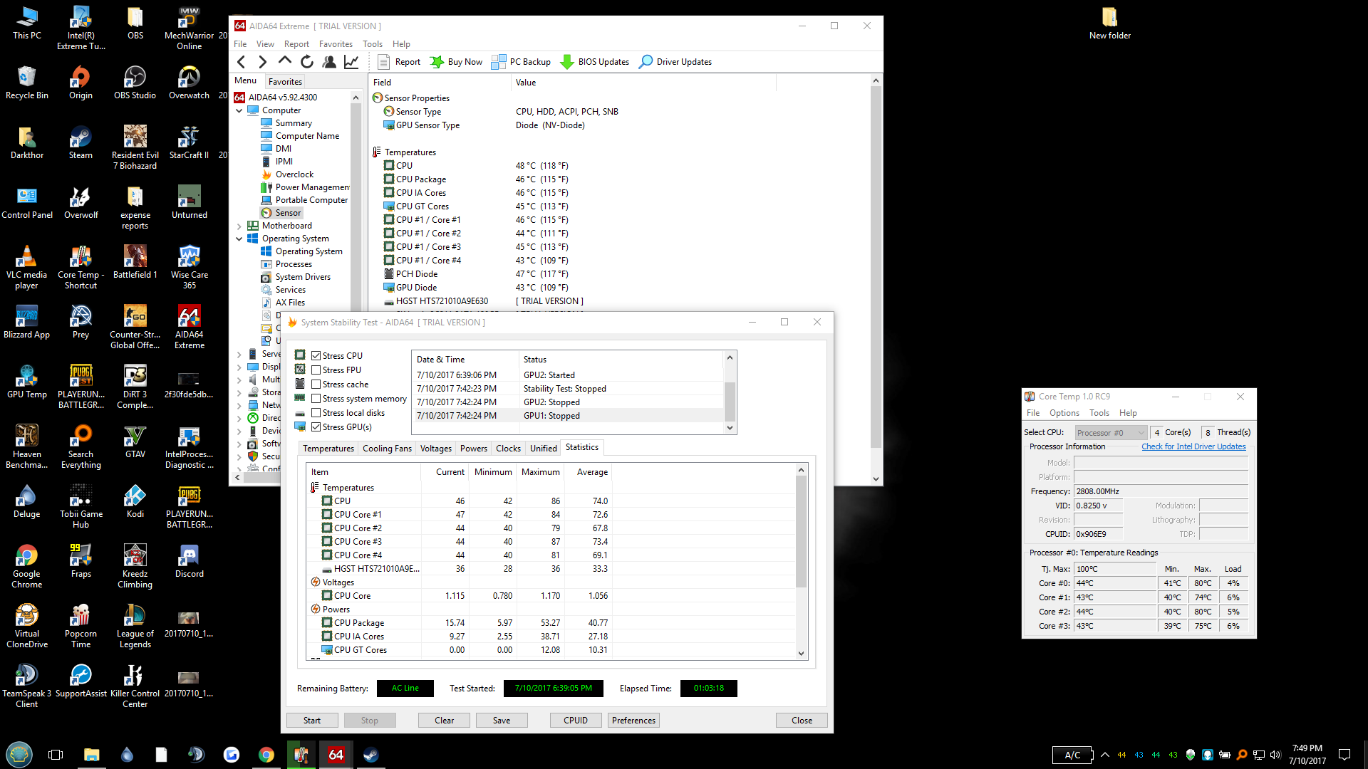Click the statistics table scrollbar down arrow
Viewport: 1368px width, 769px height.
point(801,653)
